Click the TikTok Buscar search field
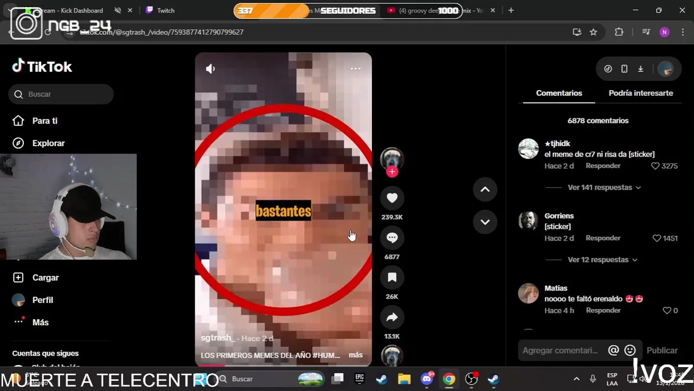Screen dimensions: 694x391 tap(61, 94)
